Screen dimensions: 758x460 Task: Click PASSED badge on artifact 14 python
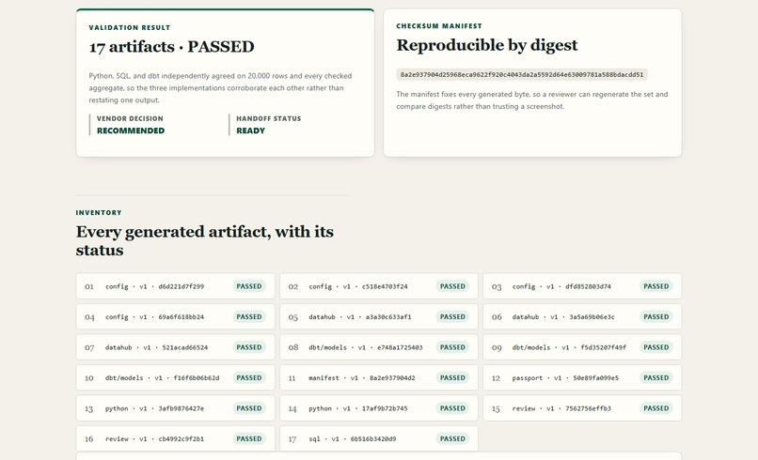click(x=452, y=407)
